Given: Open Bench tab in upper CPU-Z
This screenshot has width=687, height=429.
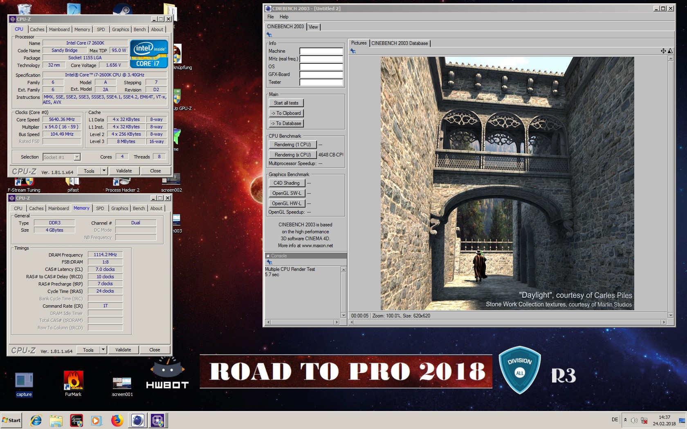Looking at the screenshot, I should 139,29.
